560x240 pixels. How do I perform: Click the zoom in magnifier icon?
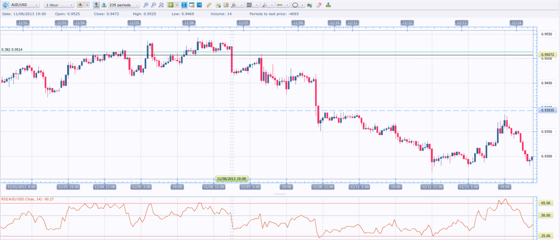pos(146,5)
